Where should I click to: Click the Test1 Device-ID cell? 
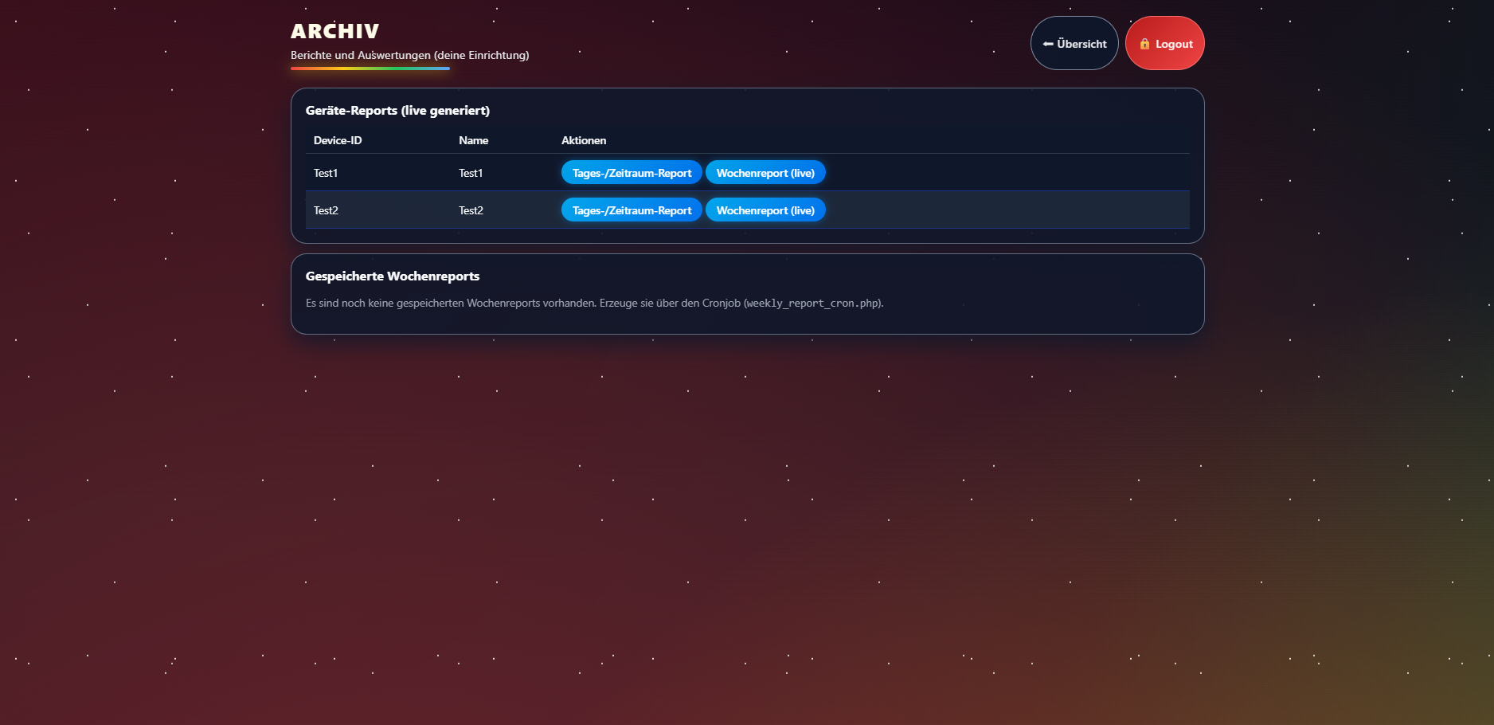pyautogui.click(x=326, y=172)
